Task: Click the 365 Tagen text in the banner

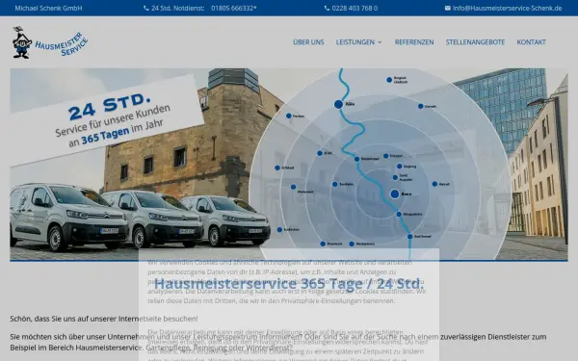Action: [x=105, y=135]
